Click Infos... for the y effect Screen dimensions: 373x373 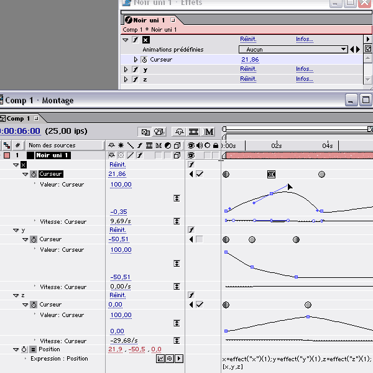(305, 69)
